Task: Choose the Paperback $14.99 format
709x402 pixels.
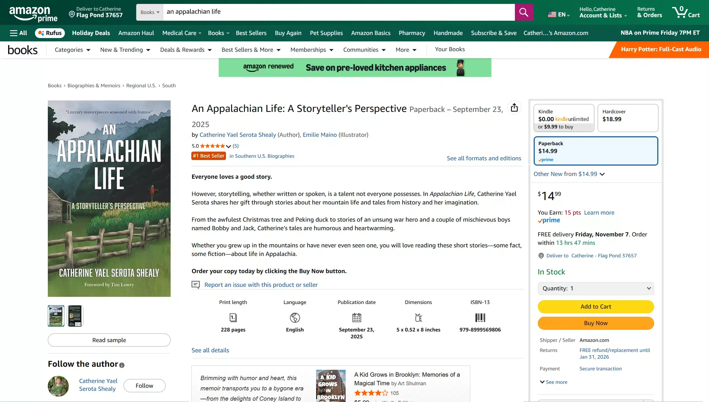Action: [595, 151]
